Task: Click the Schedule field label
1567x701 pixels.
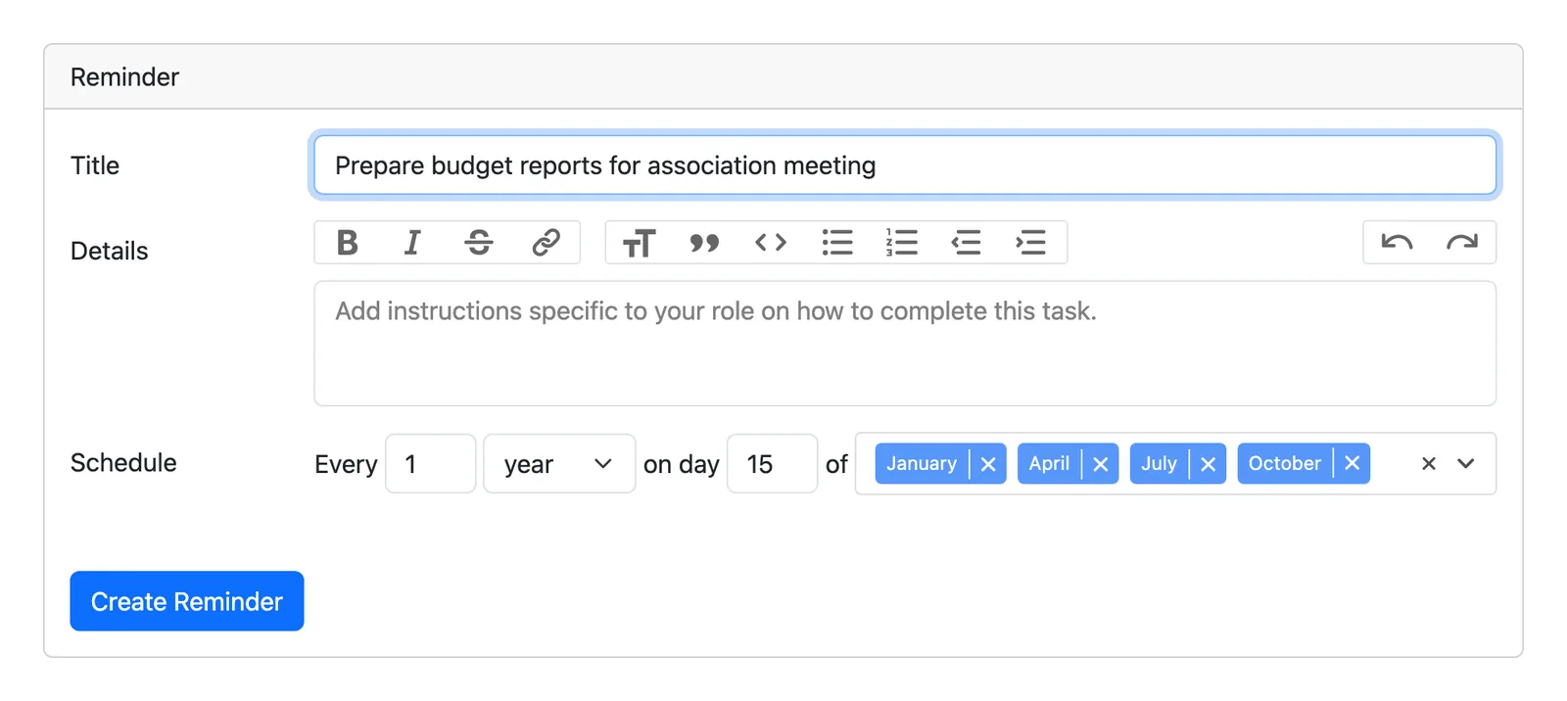Action: pyautogui.click(x=123, y=463)
